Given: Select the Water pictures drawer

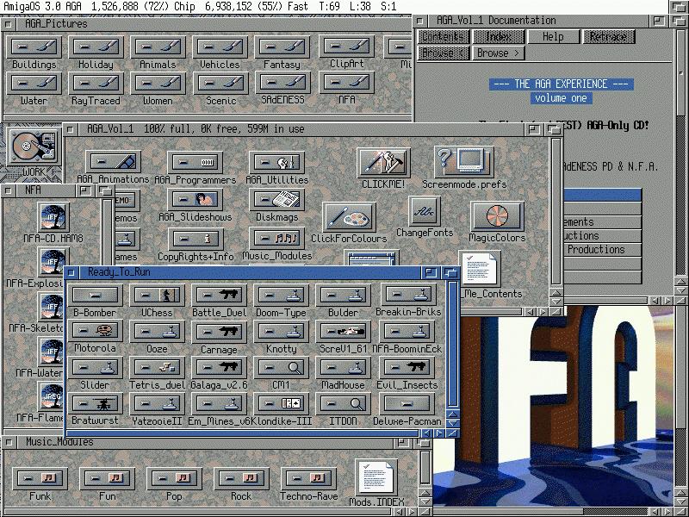Looking at the screenshot, I should [34, 83].
